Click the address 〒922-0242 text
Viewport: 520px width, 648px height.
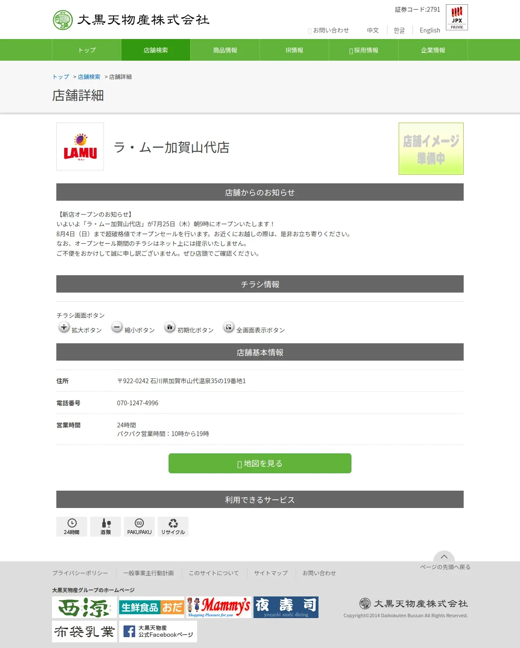pyautogui.click(x=181, y=381)
